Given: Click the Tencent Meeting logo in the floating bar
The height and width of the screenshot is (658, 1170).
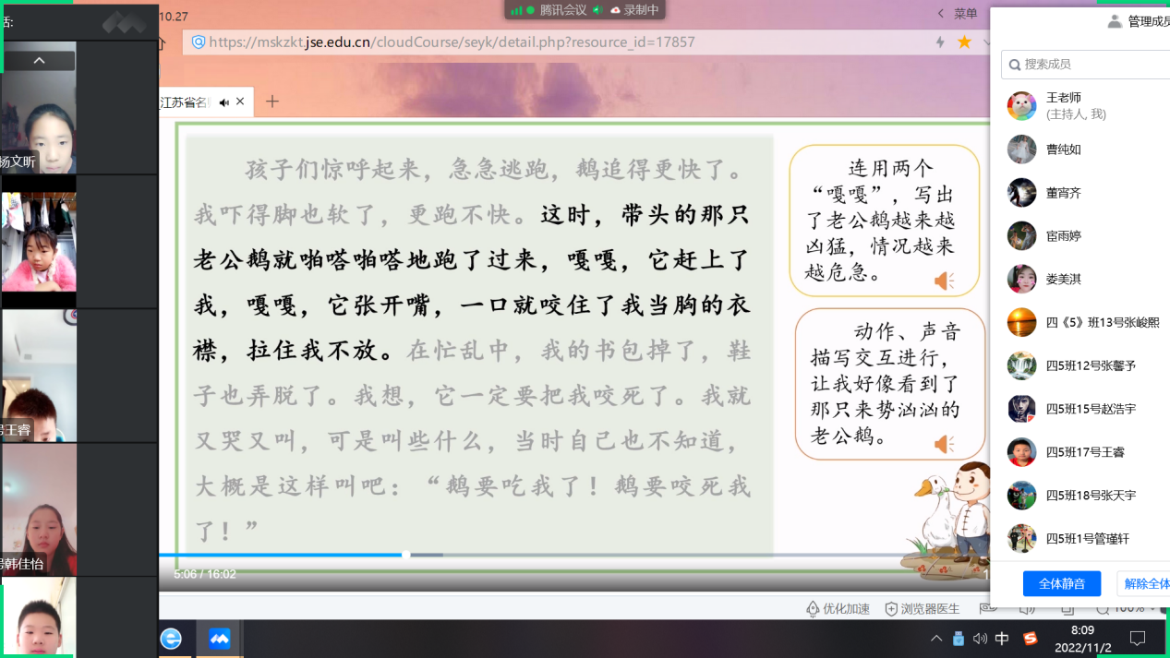Looking at the screenshot, I should 124,22.
